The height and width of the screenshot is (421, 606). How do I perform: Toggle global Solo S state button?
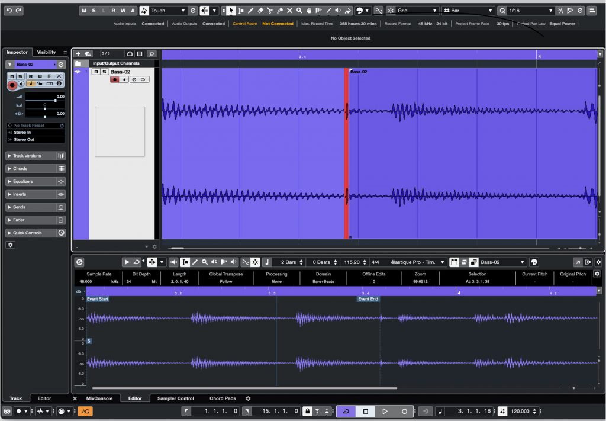94,11
